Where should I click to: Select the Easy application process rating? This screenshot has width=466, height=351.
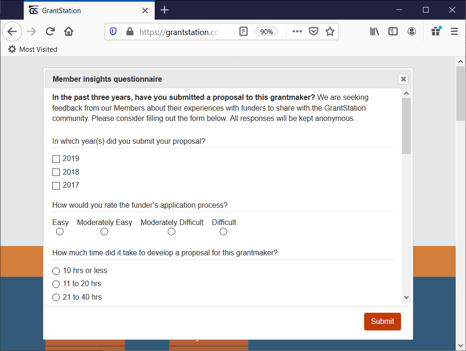pos(60,231)
